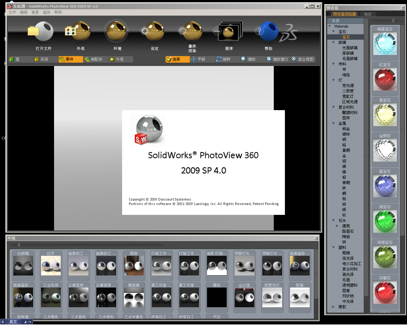Viewport: 407px width, 325px height.
Task: Pick the 会议室 environment thumbnail
Action: [245, 297]
